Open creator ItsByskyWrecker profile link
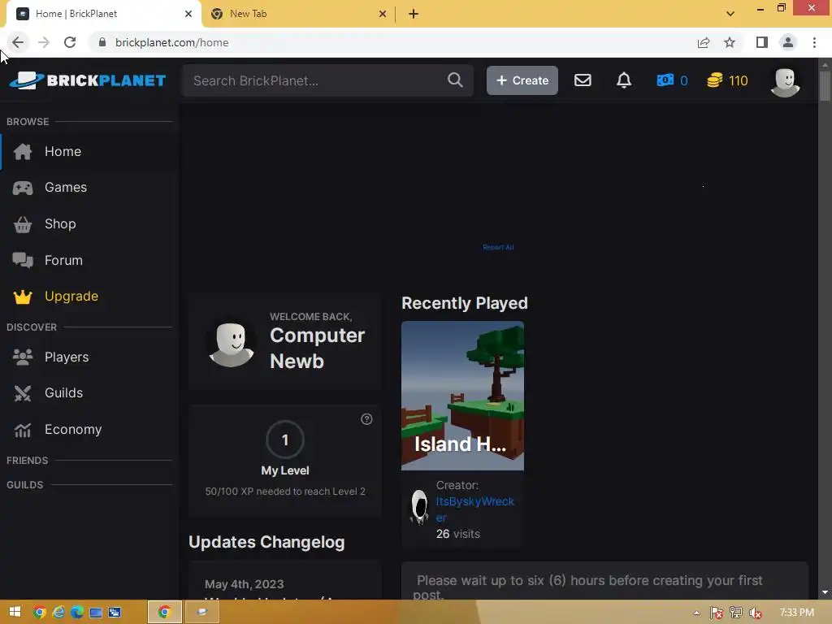832x624 pixels. point(474,509)
